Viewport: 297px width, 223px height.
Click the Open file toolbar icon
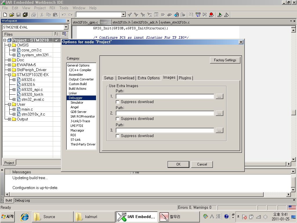coord(12,15)
